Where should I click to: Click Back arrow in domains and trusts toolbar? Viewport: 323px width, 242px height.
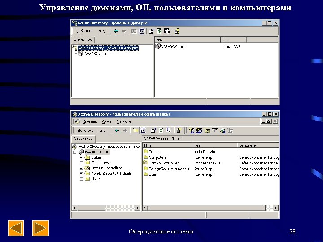tap(116, 31)
